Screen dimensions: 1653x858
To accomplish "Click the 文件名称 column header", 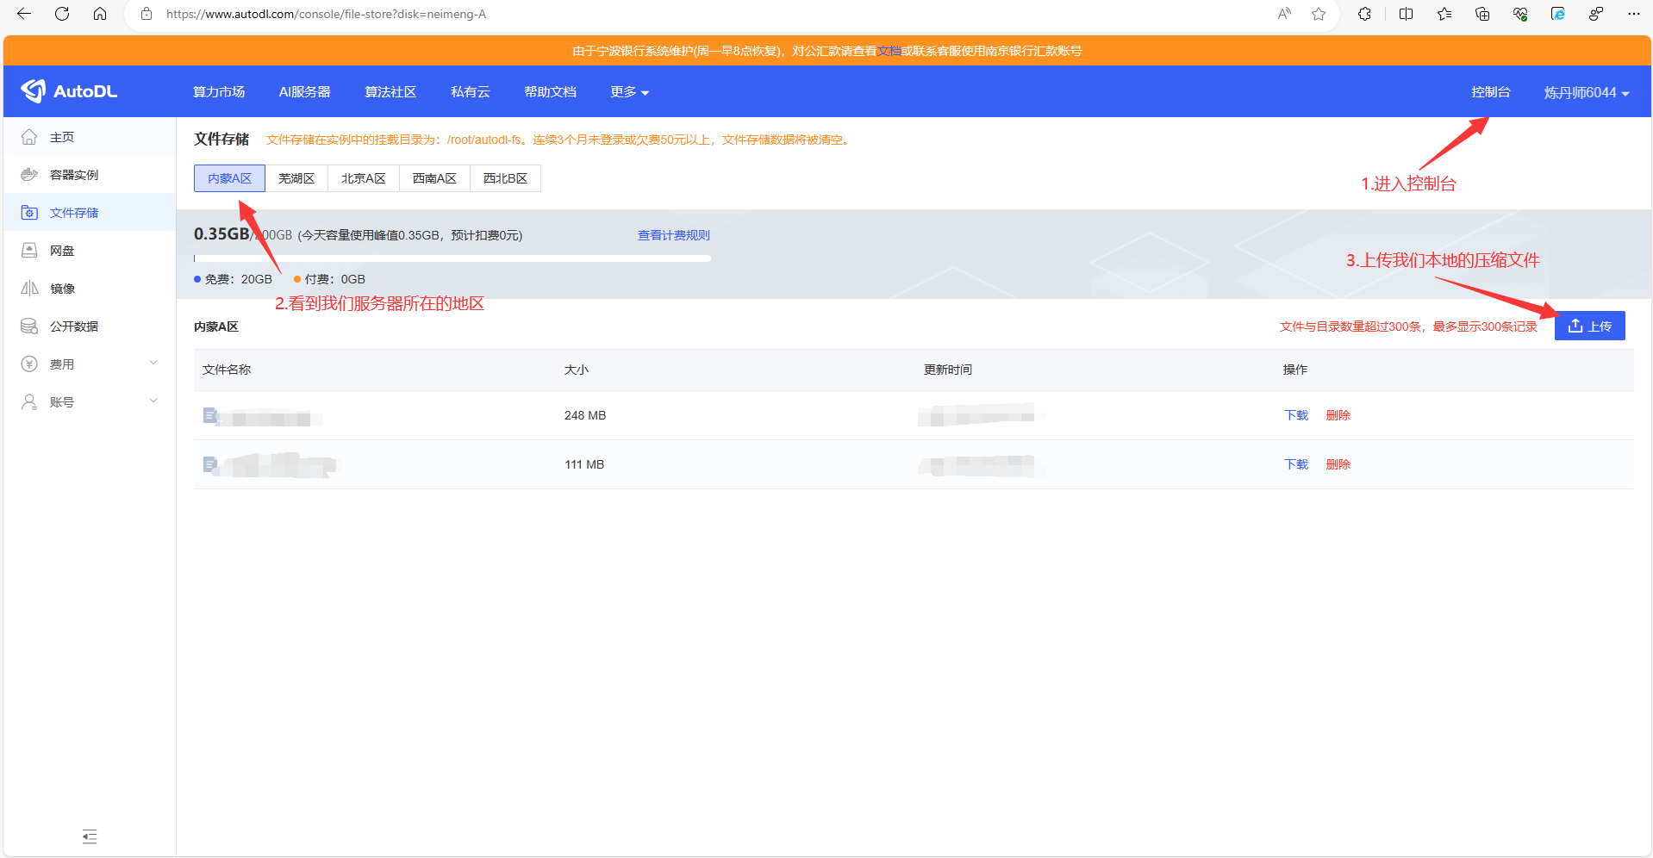I will [227, 370].
